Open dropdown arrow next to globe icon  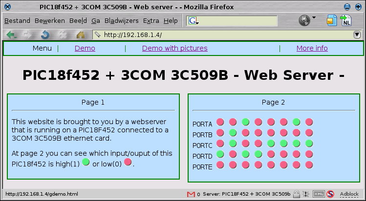(x=314, y=18)
